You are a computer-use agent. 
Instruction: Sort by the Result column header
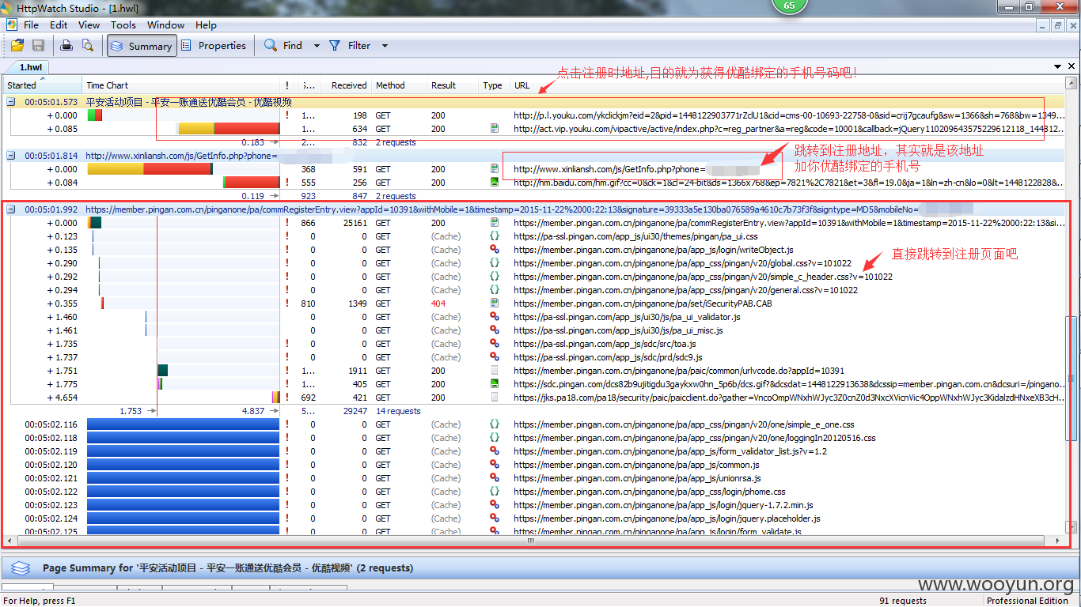click(453, 85)
